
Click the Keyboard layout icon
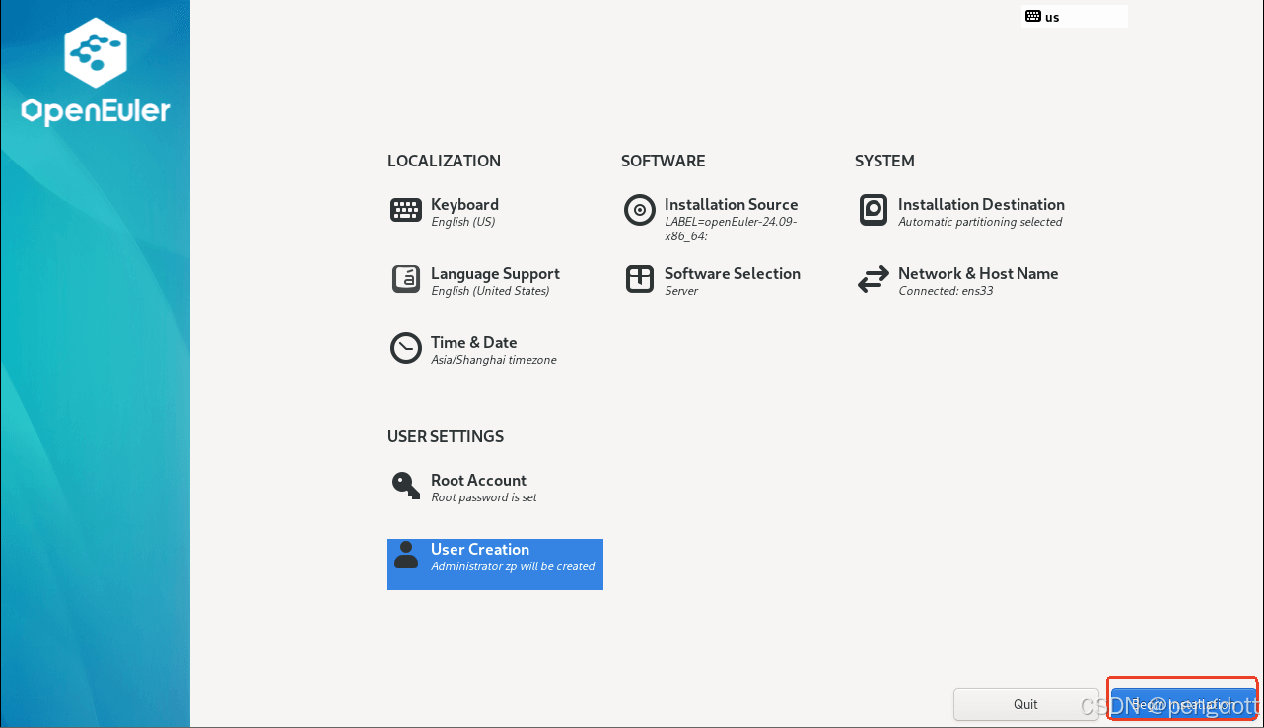(x=406, y=210)
